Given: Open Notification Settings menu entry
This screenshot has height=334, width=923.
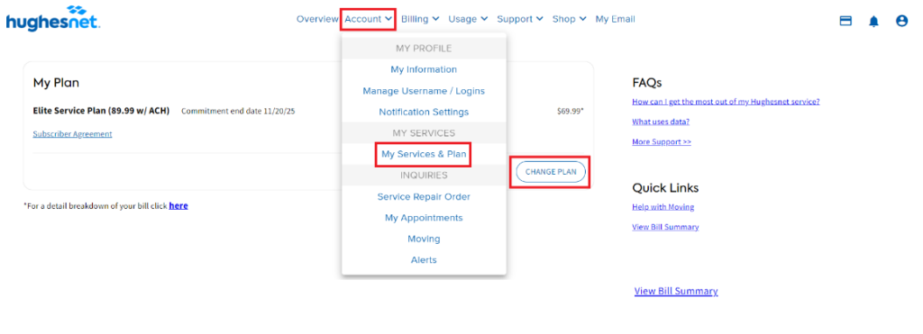Looking at the screenshot, I should (x=424, y=112).
